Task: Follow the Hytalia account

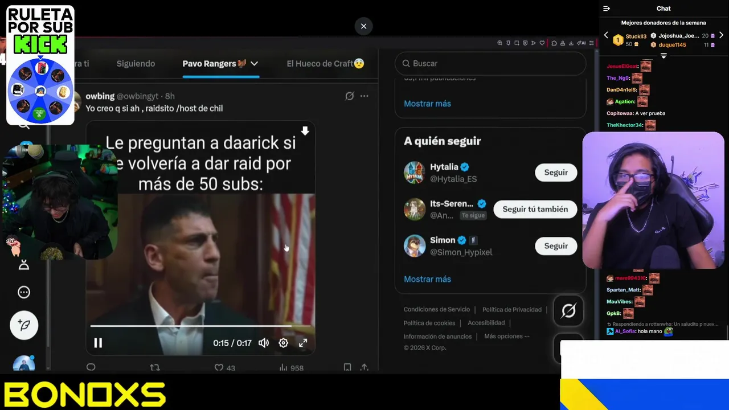Action: (556, 173)
